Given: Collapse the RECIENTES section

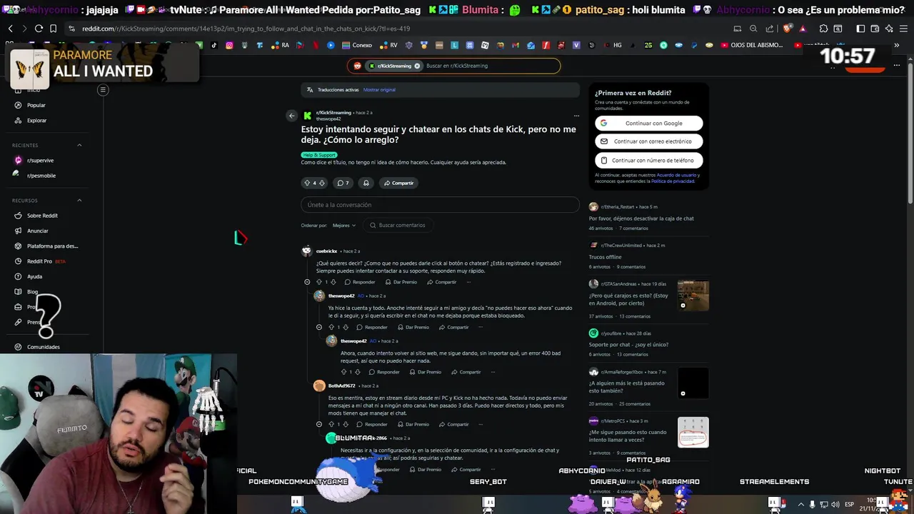Looking at the screenshot, I should (x=79, y=145).
